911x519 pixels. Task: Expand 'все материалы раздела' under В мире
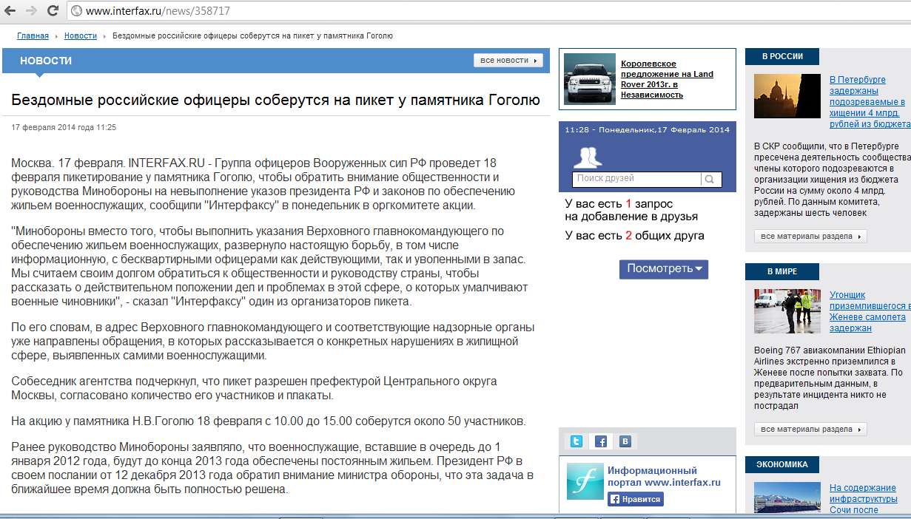(x=810, y=430)
